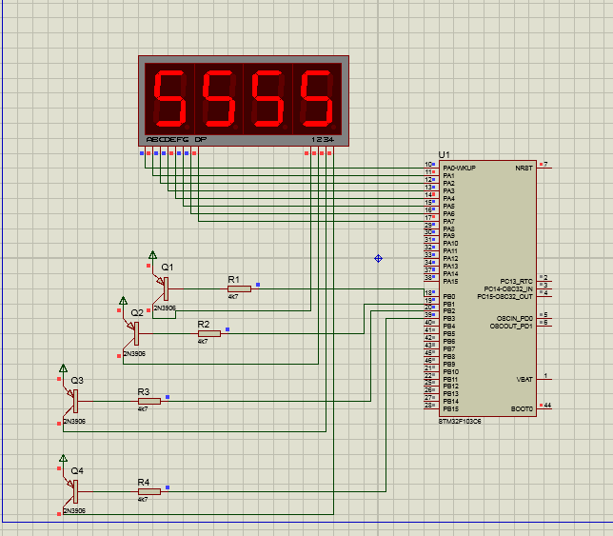Click power terminal arrow above Q1
Image resolution: width=613 pixels, height=536 pixels.
point(152,255)
